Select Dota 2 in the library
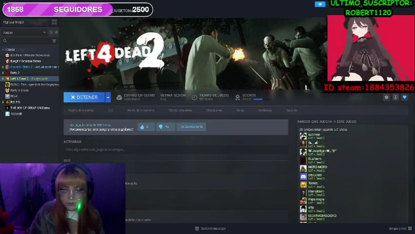 (x=15, y=73)
